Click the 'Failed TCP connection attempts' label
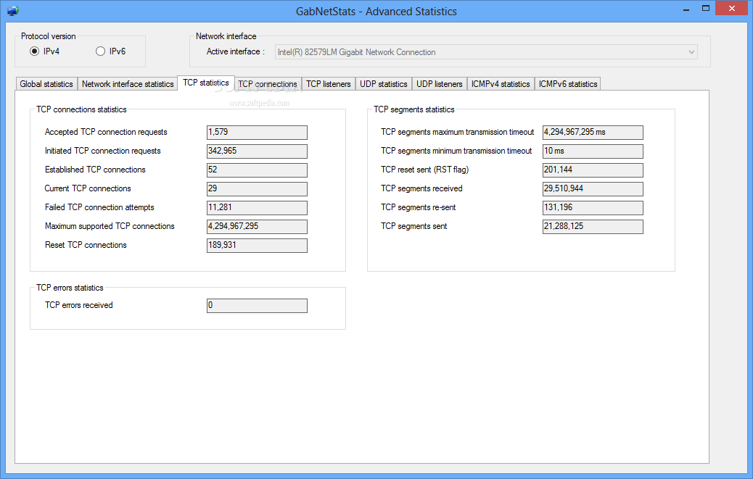The image size is (753, 479). pyautogui.click(x=99, y=207)
